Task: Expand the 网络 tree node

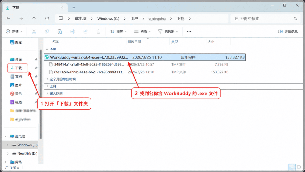Action: pos(6,162)
